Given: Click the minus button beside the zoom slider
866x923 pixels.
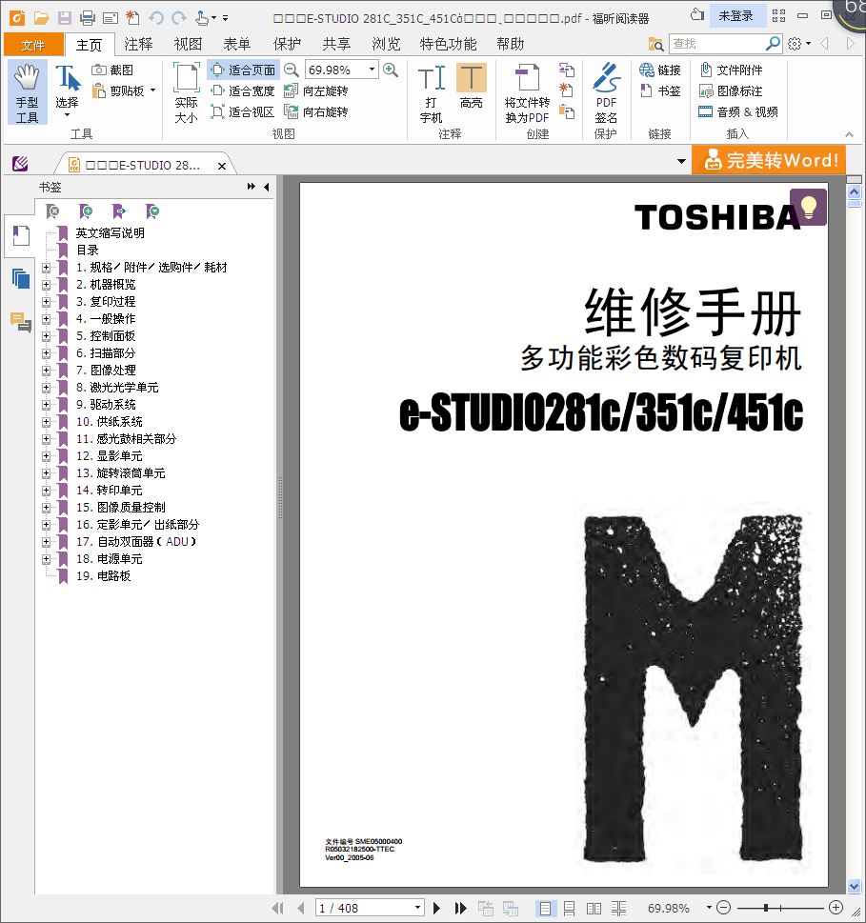Looking at the screenshot, I should 724,908.
